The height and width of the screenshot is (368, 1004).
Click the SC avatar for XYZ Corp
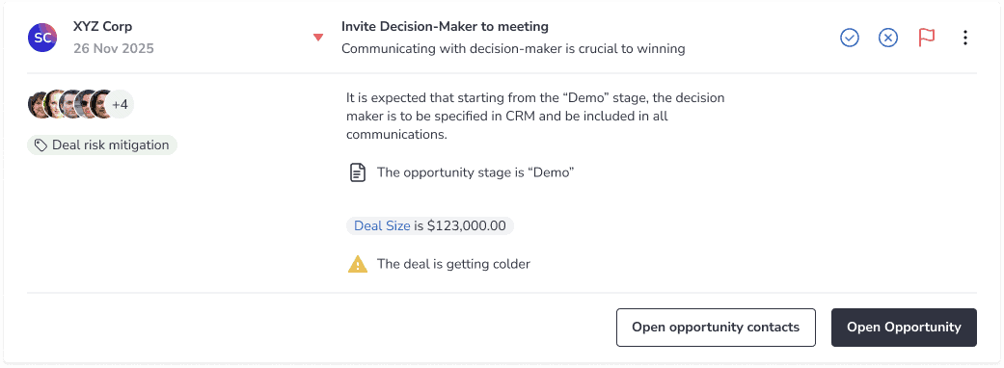click(x=42, y=38)
